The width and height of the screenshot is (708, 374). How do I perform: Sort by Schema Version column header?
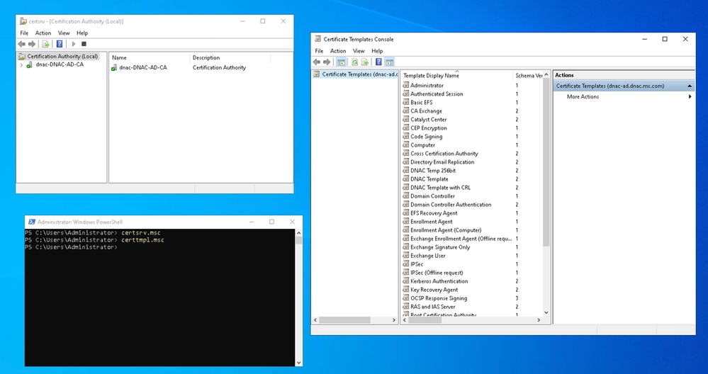(x=528, y=75)
